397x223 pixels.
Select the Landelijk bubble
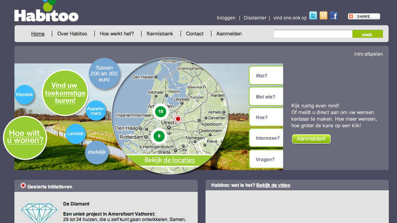(75, 133)
